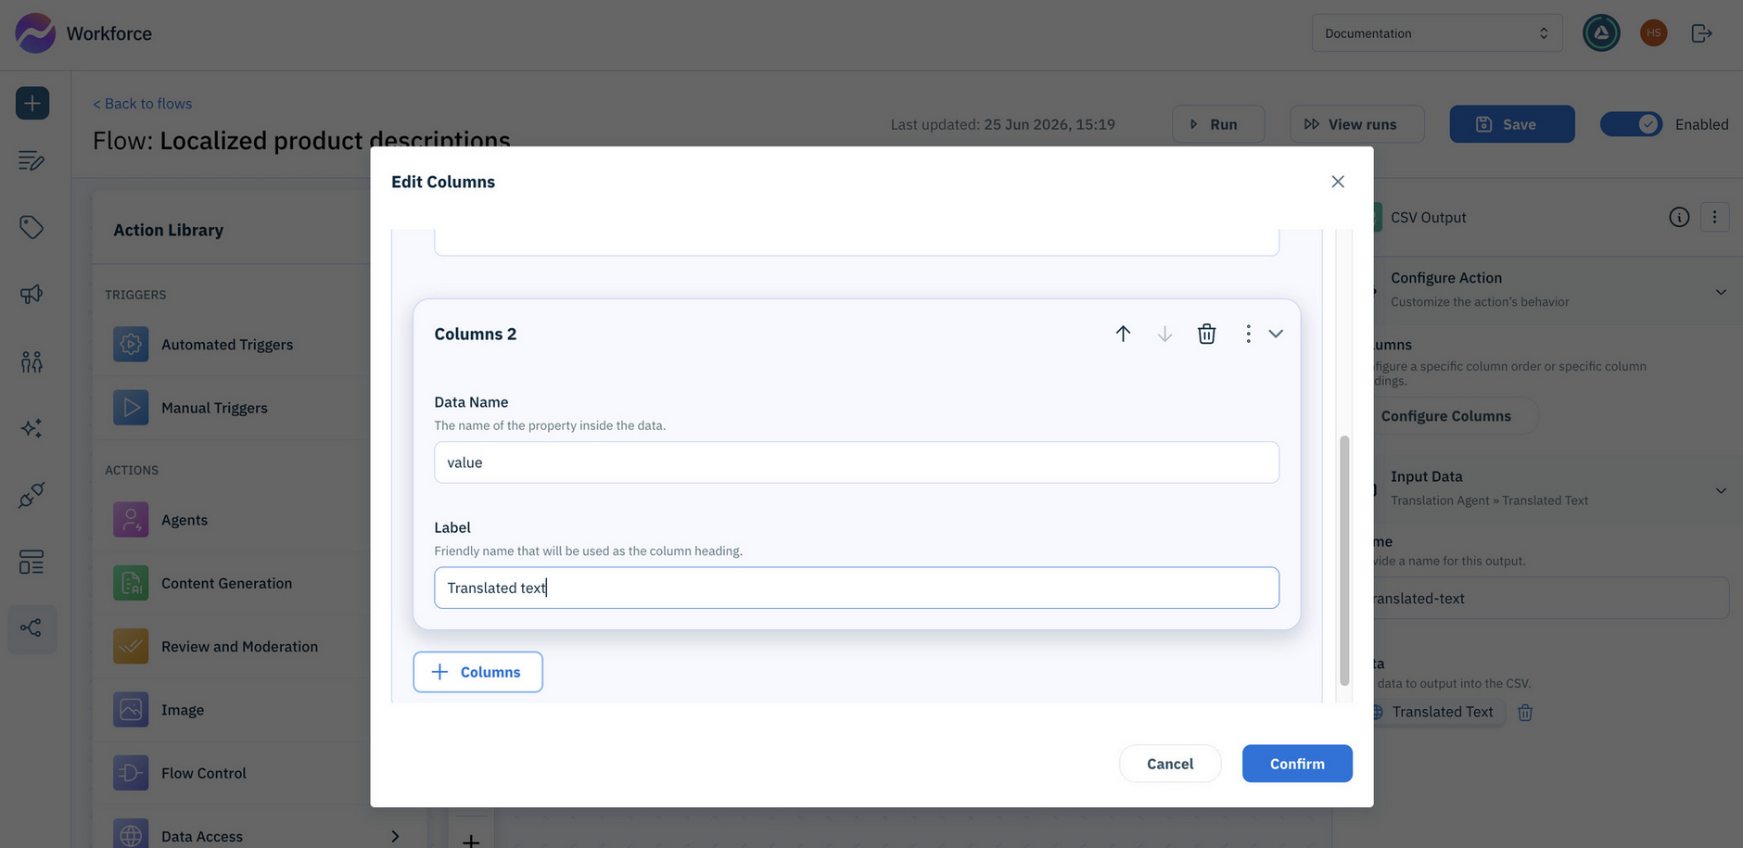The width and height of the screenshot is (1743, 848).
Task: Click the logout icon in header
Action: coord(1701,33)
